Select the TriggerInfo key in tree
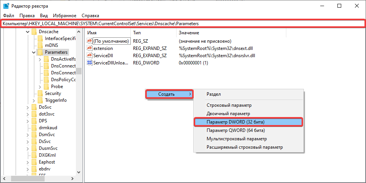 coord(56,100)
